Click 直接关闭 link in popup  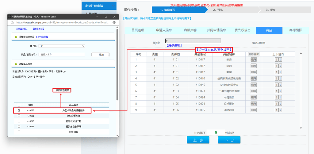(38, 29)
